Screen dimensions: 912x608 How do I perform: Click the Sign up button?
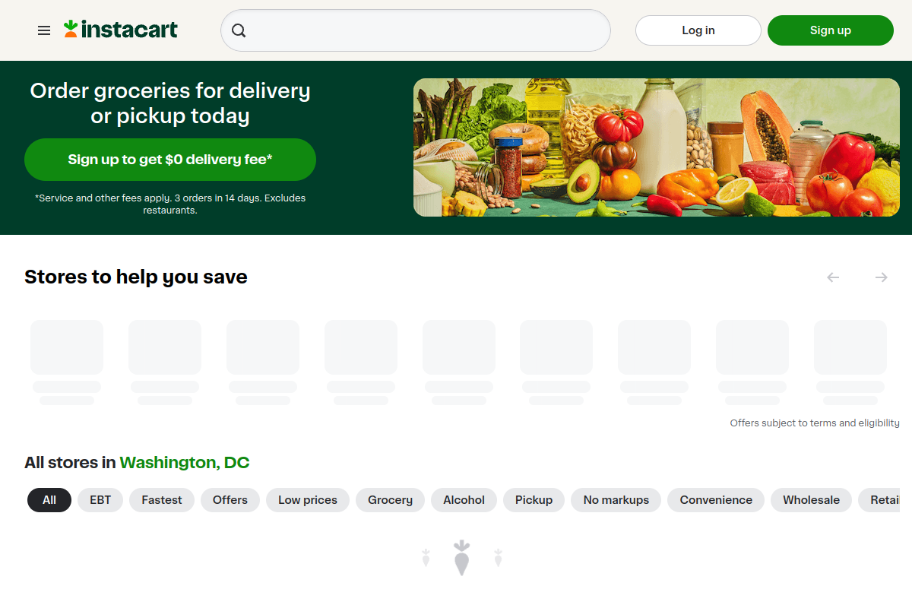click(831, 30)
